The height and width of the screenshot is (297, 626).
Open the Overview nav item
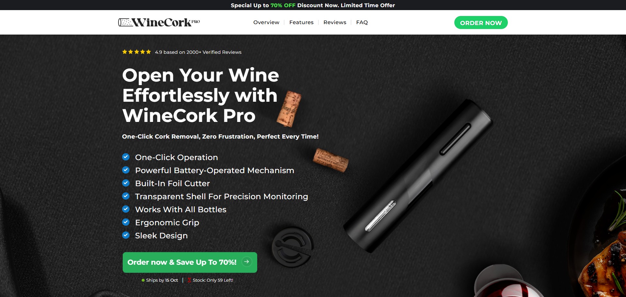coord(266,22)
